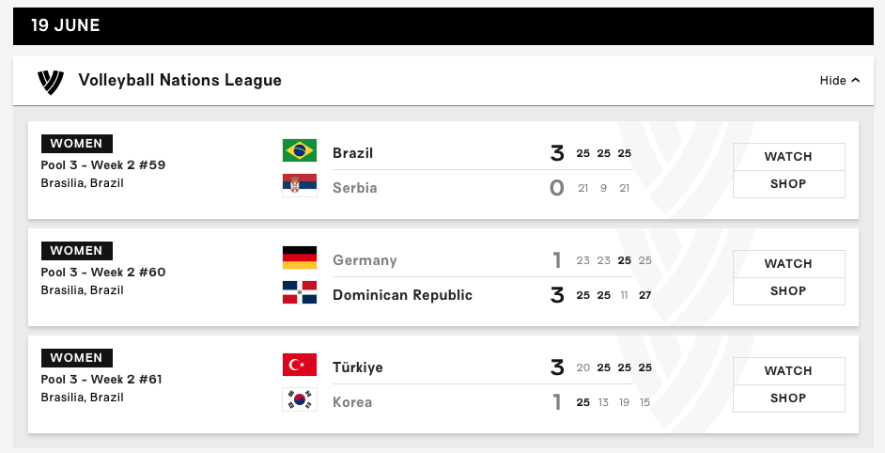Watch the Germany vs Dominican Republic match
Screen dimensions: 885x453
coord(788,264)
